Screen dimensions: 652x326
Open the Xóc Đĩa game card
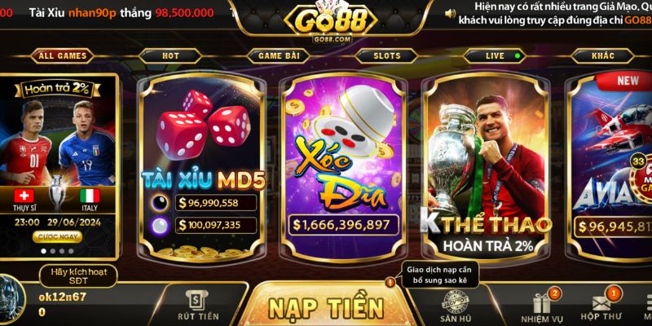coord(343,166)
